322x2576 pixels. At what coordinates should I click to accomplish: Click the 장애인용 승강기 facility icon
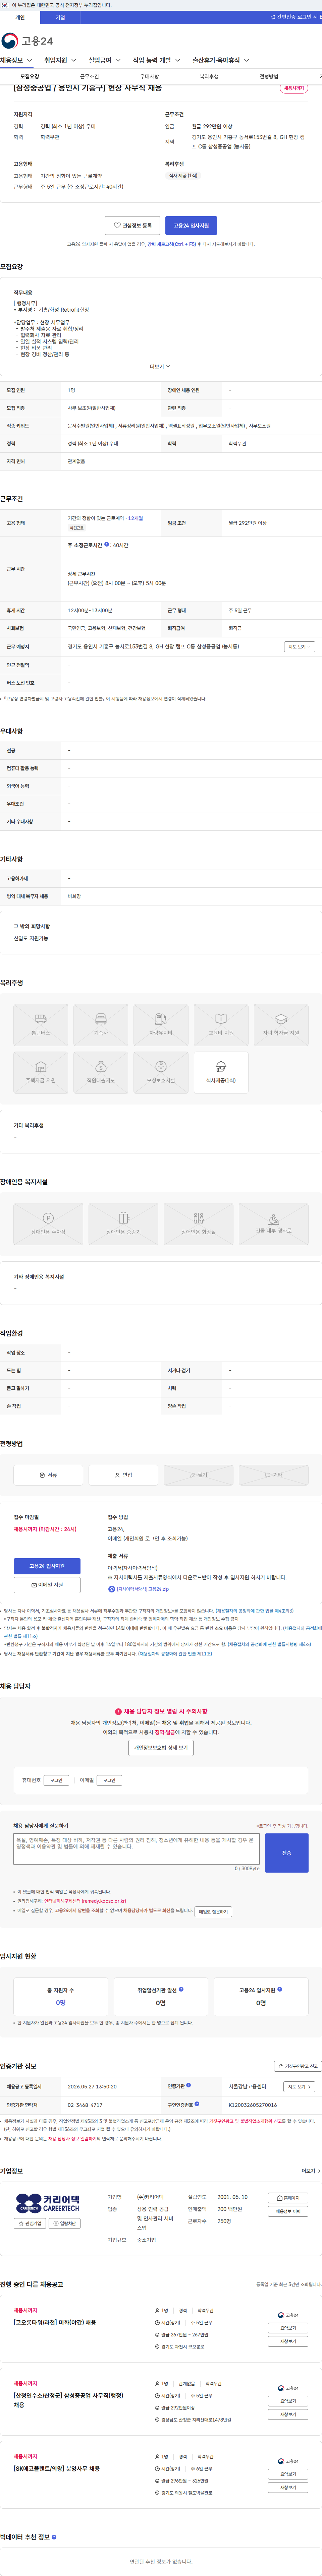click(x=123, y=1224)
